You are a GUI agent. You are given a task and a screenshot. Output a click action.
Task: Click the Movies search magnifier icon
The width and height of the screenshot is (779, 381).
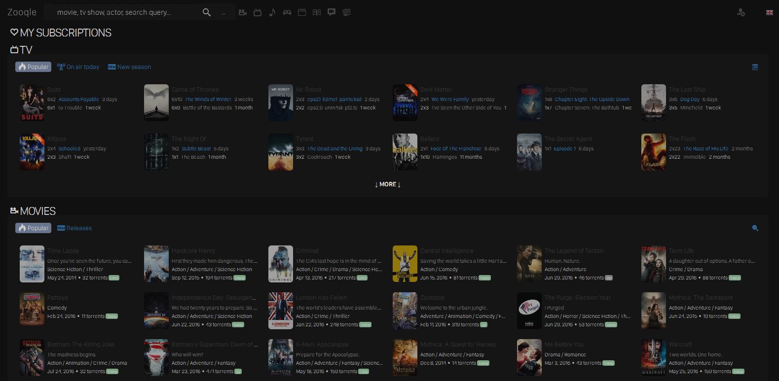point(755,228)
